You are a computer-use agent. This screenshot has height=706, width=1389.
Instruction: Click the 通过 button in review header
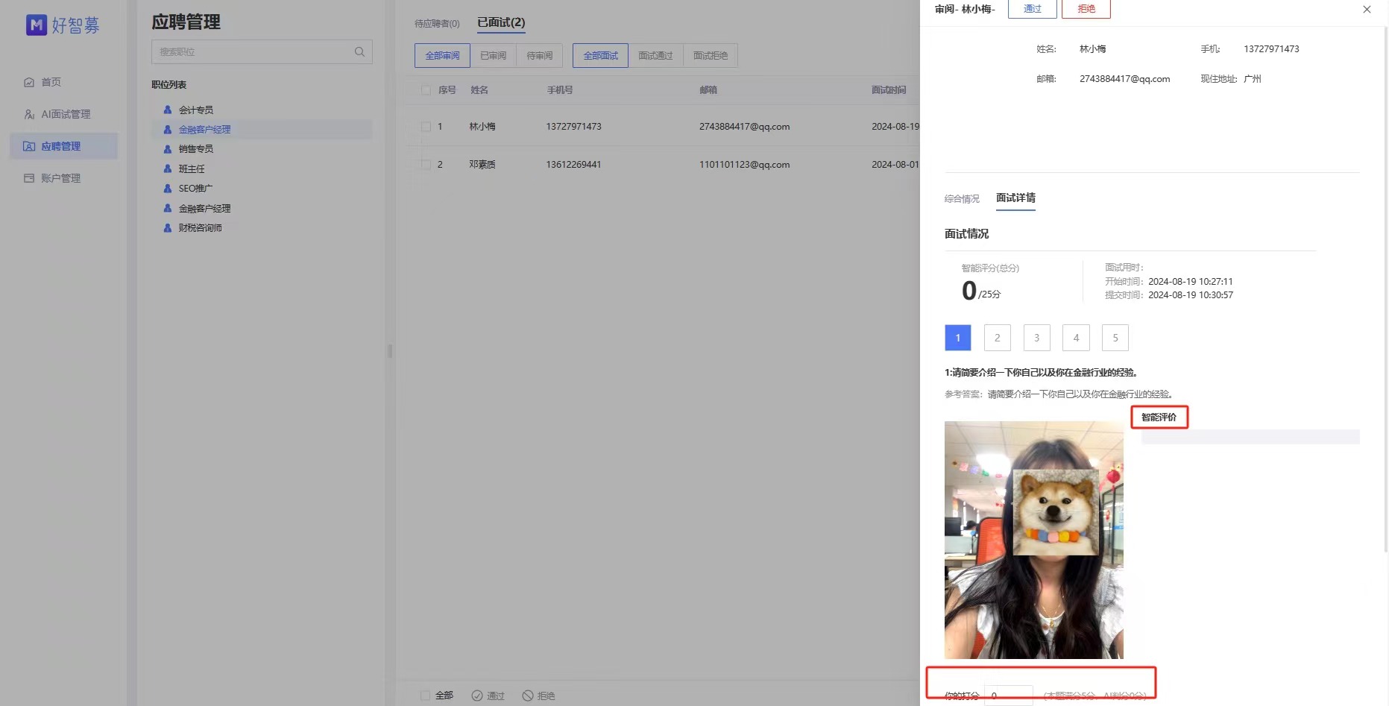1033,9
